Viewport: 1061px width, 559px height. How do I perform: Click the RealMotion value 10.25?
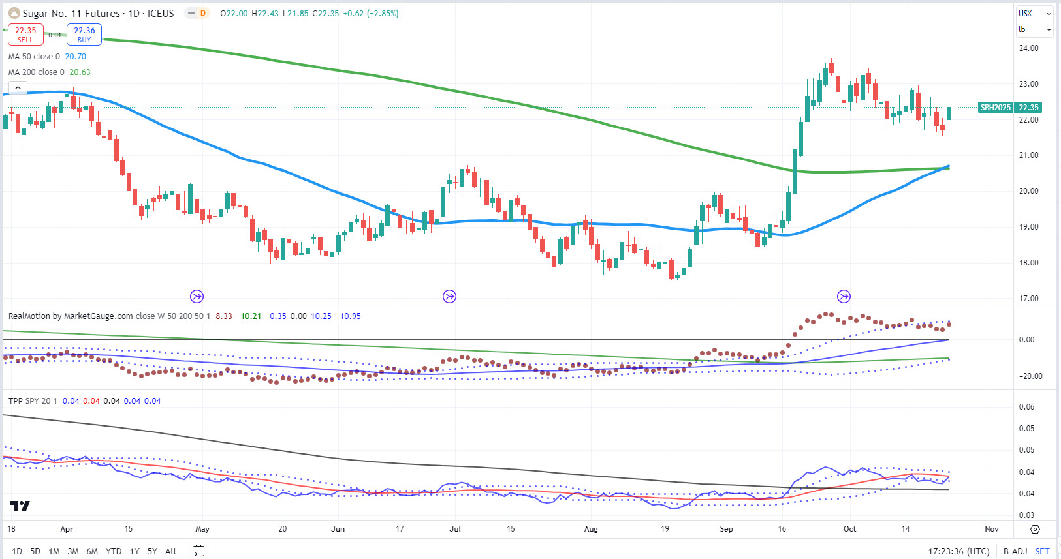coord(321,316)
